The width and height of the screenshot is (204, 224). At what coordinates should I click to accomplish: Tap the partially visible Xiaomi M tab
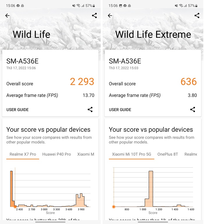tap(85, 154)
